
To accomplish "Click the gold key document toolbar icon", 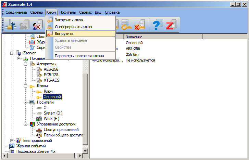I will coord(126,25).
